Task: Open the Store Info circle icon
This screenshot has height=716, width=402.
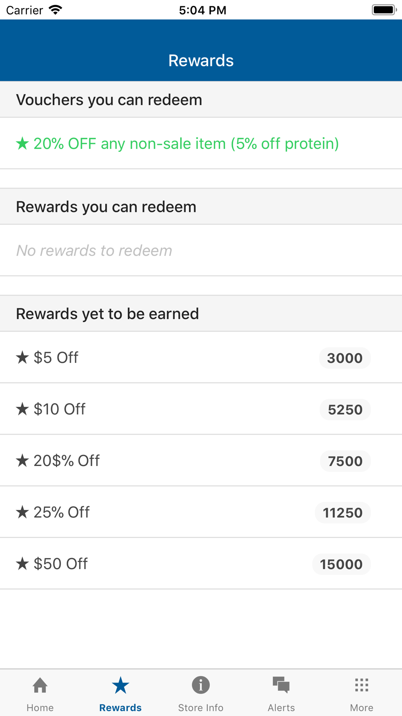Action: [201, 685]
